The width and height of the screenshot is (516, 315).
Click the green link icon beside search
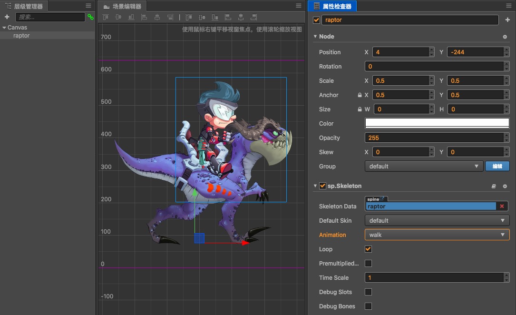(90, 17)
